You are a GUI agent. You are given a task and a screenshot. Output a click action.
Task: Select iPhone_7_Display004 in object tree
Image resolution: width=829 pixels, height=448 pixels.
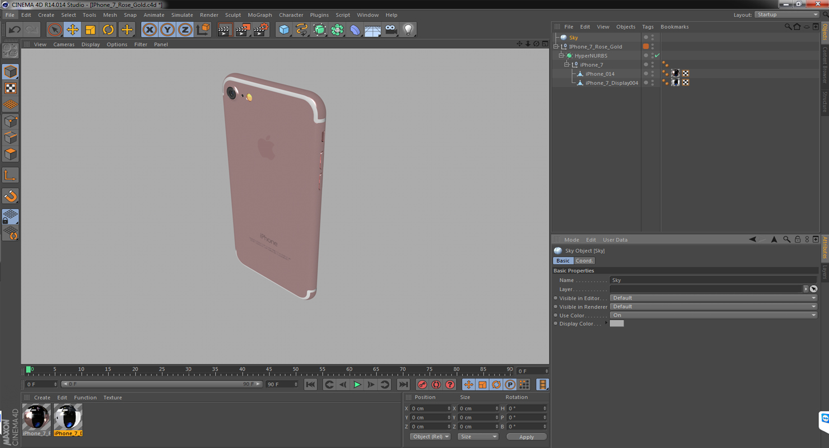612,83
